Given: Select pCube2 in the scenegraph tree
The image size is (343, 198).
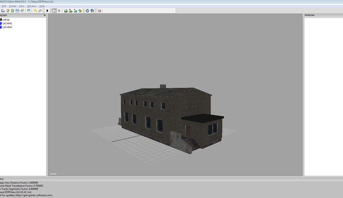Looking at the screenshot, I should pos(7,27).
